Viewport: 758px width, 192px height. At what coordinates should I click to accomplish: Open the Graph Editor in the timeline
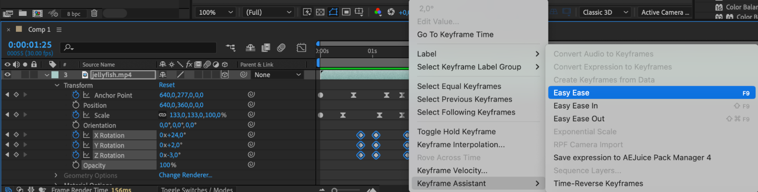(x=301, y=48)
